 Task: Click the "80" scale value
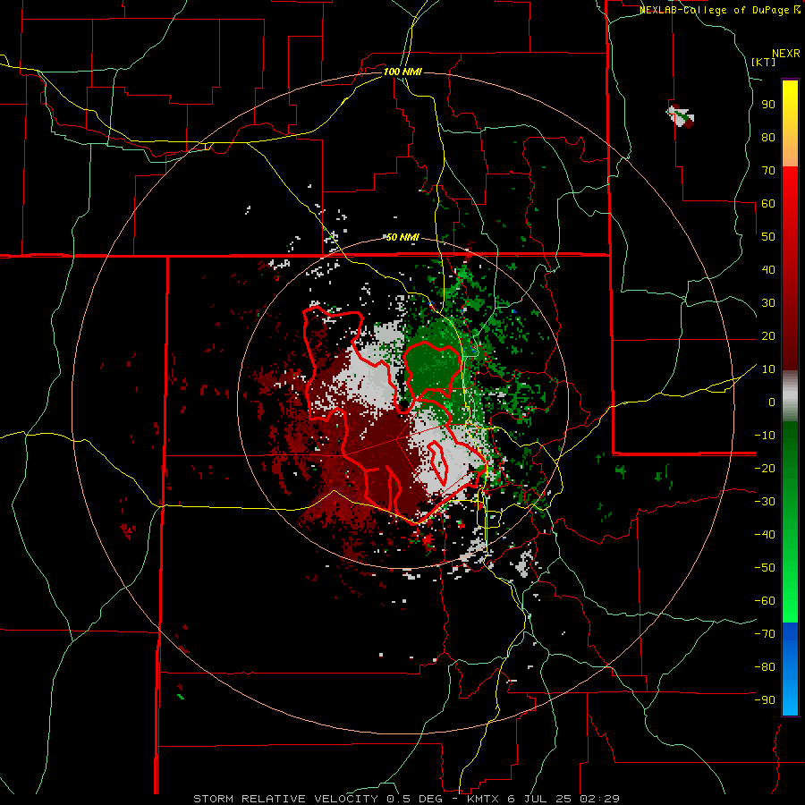[x=768, y=138]
